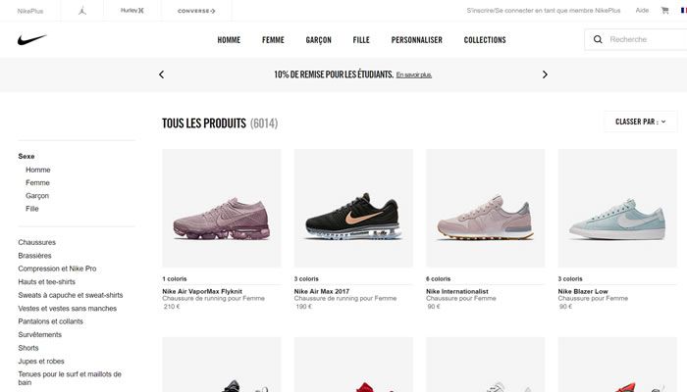Open the Nike Blazer Low product image
This screenshot has height=392, width=687.
pyautogui.click(x=617, y=208)
